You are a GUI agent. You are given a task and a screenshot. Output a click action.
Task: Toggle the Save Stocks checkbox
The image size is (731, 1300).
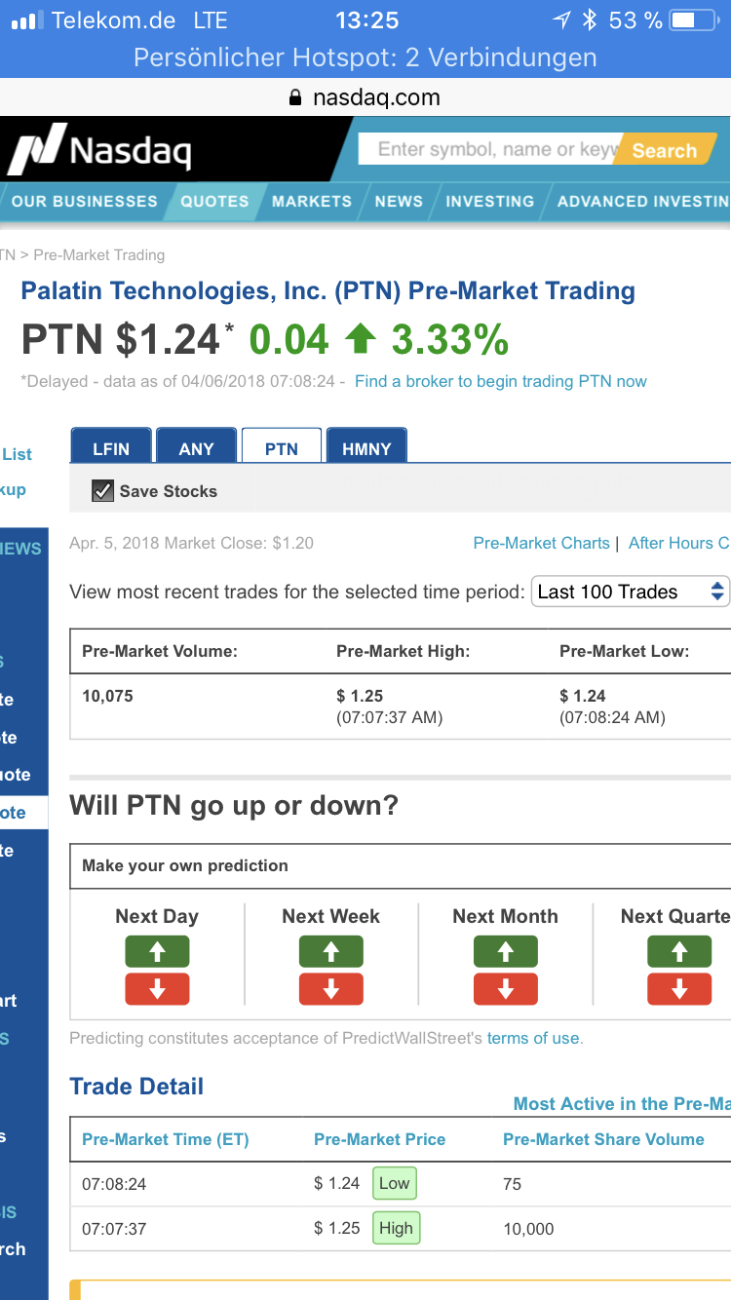tap(102, 491)
